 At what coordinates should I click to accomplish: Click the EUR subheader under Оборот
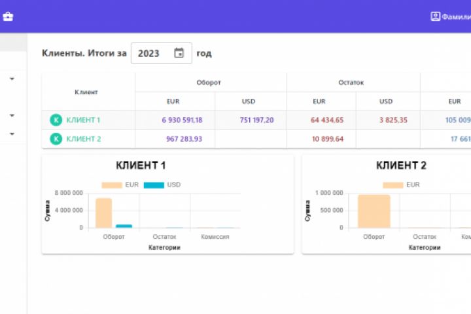pos(173,101)
